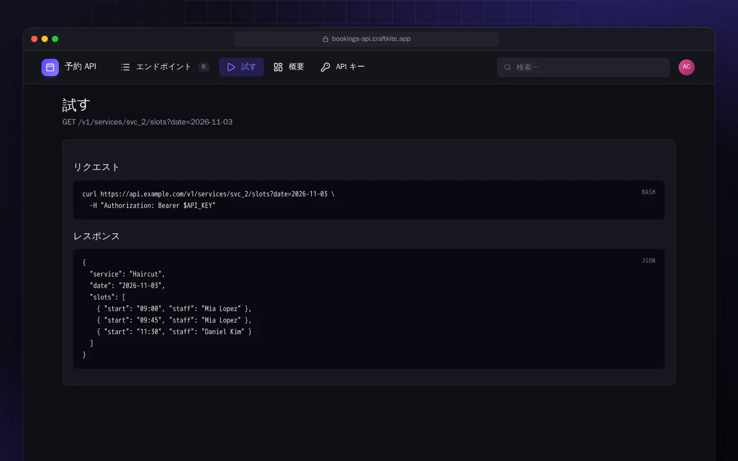This screenshot has height=461, width=738.
Task: Switch to the 試す tab
Action: (x=242, y=67)
